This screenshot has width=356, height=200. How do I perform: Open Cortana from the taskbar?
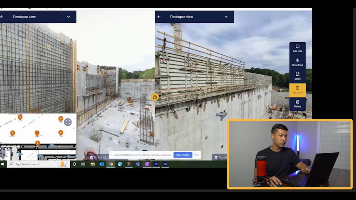[74, 164]
